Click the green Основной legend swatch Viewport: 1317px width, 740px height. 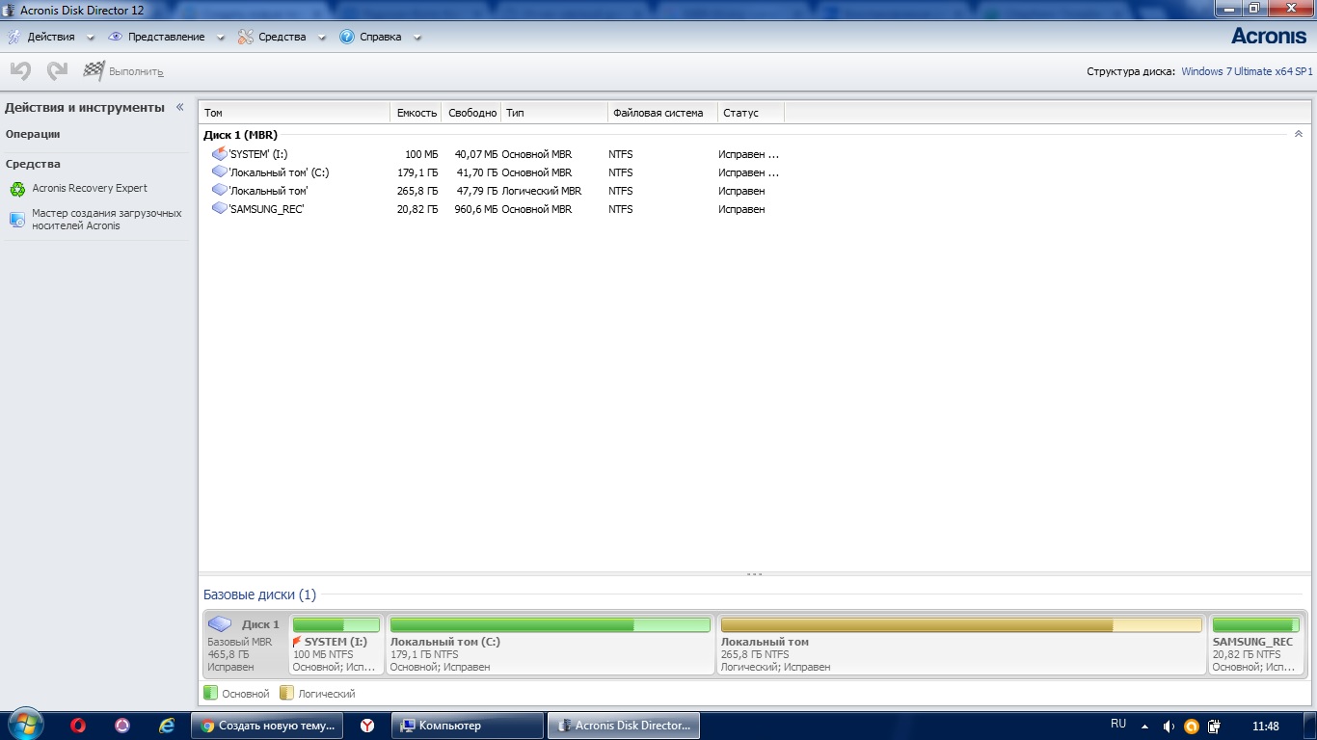(x=210, y=693)
